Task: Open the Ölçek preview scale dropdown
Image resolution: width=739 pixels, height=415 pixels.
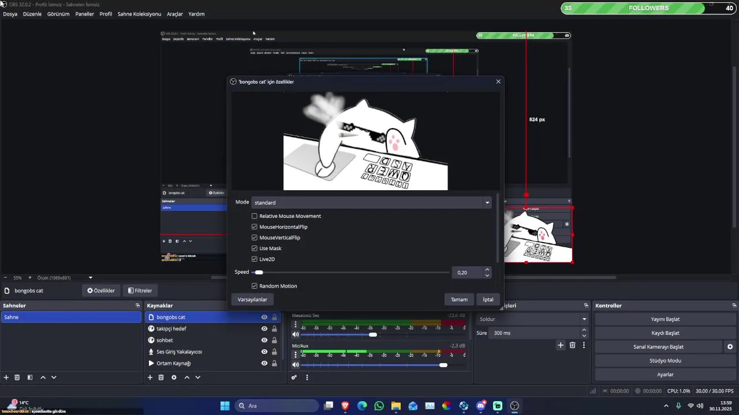Action: point(65,277)
